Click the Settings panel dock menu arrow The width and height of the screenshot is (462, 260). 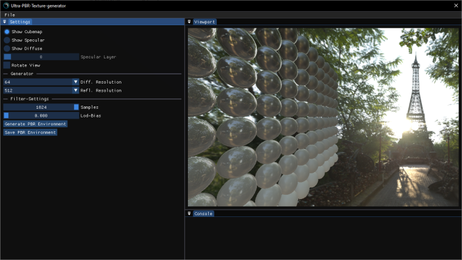coord(4,22)
